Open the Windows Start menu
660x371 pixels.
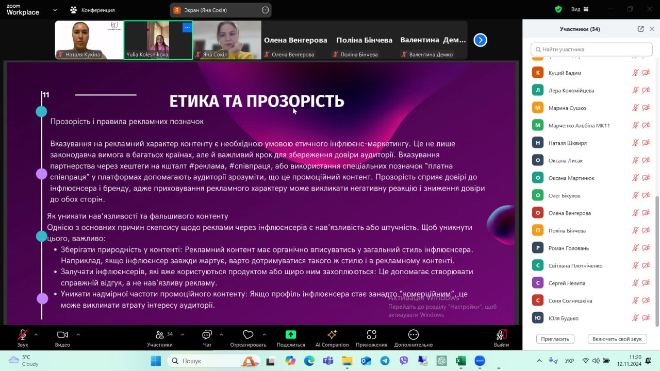tap(155, 361)
